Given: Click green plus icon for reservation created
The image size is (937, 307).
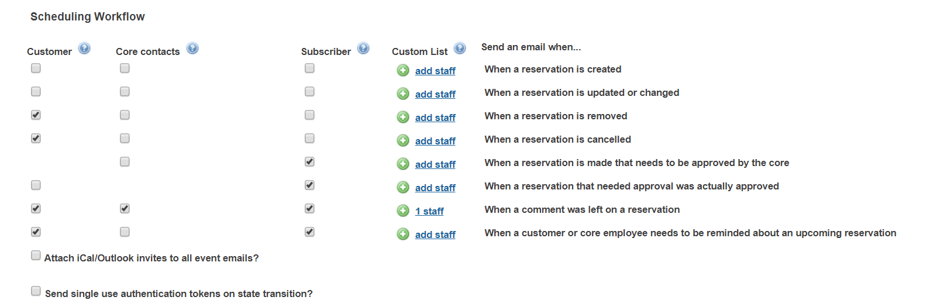Looking at the screenshot, I should pyautogui.click(x=403, y=71).
